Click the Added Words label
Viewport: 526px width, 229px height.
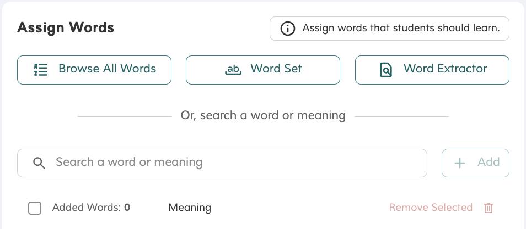[86, 208]
